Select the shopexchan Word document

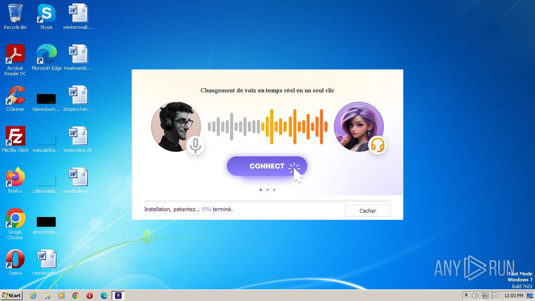click(78, 99)
